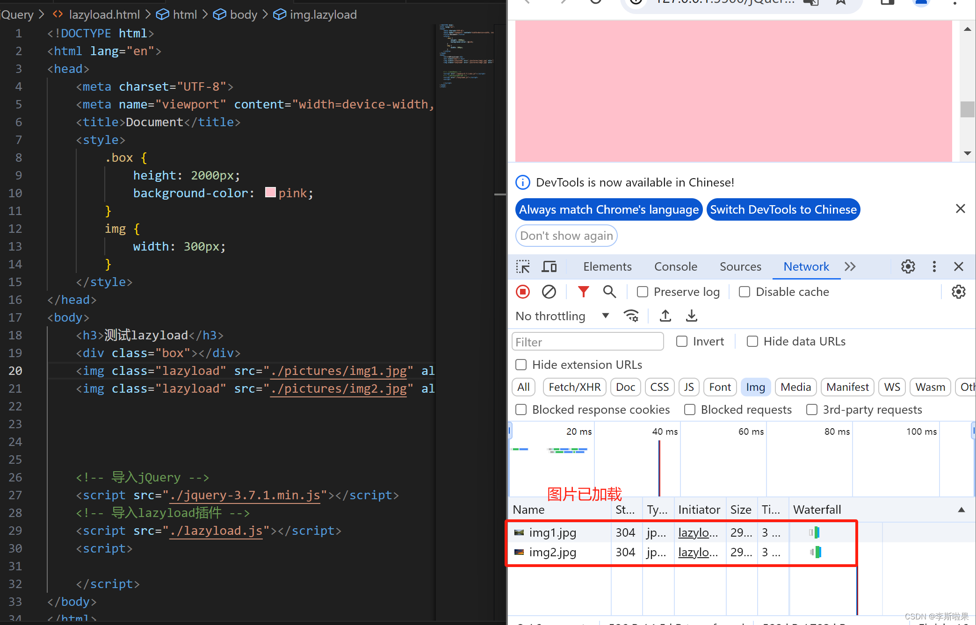Open network conditions wifi icon

[631, 316]
